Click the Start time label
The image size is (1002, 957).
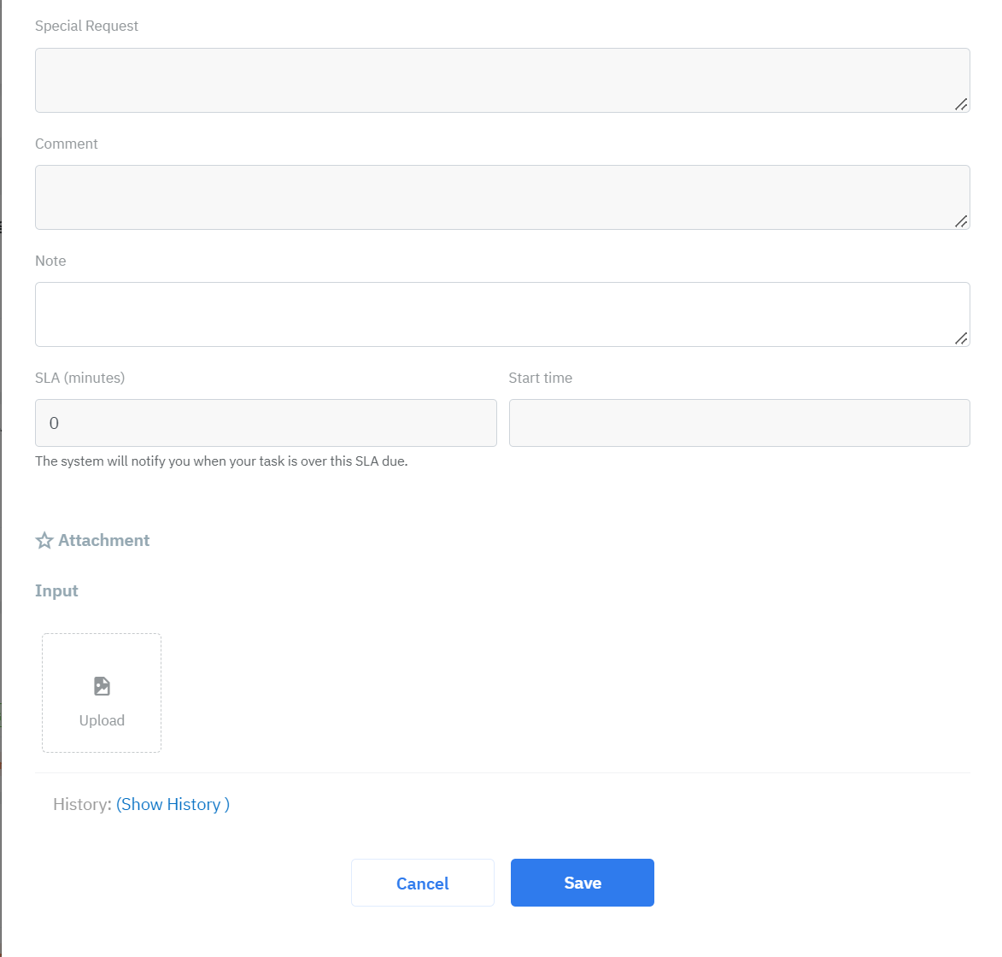540,378
